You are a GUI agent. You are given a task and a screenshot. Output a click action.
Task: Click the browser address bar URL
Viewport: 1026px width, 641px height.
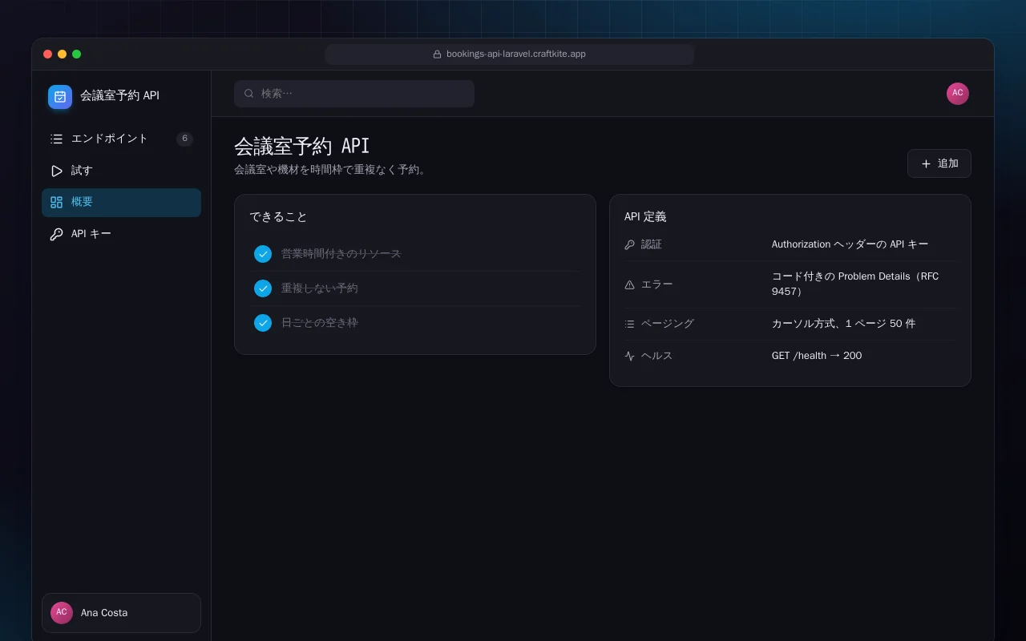click(x=516, y=54)
